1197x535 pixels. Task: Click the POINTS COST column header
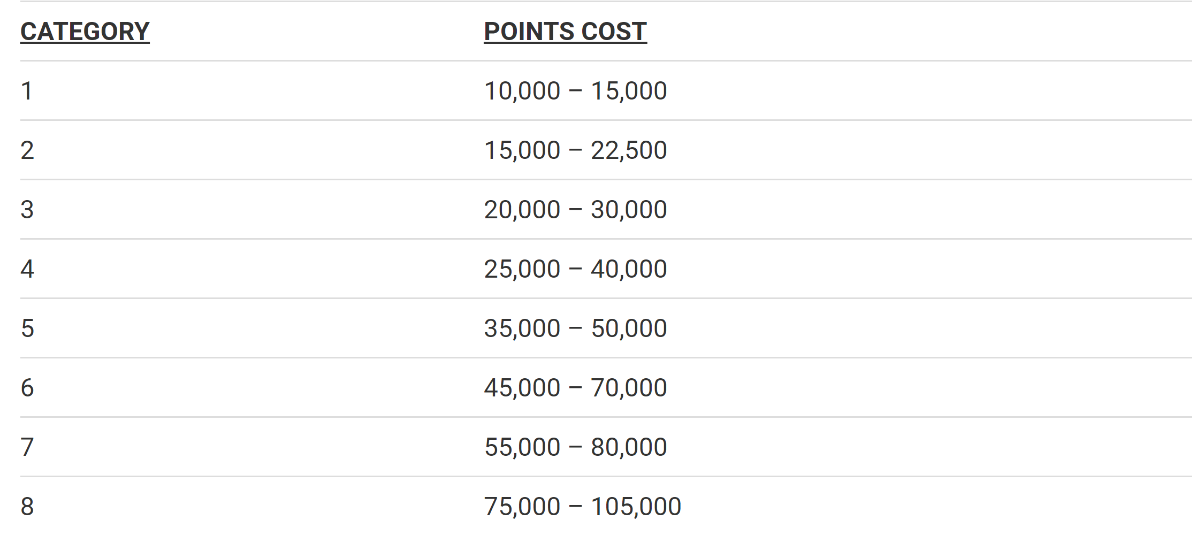(x=566, y=32)
